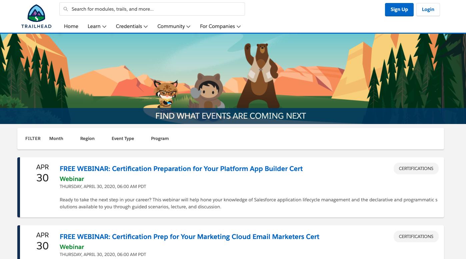Open the Platform App Builder webinar link
This screenshot has height=259, width=466.
click(x=181, y=169)
